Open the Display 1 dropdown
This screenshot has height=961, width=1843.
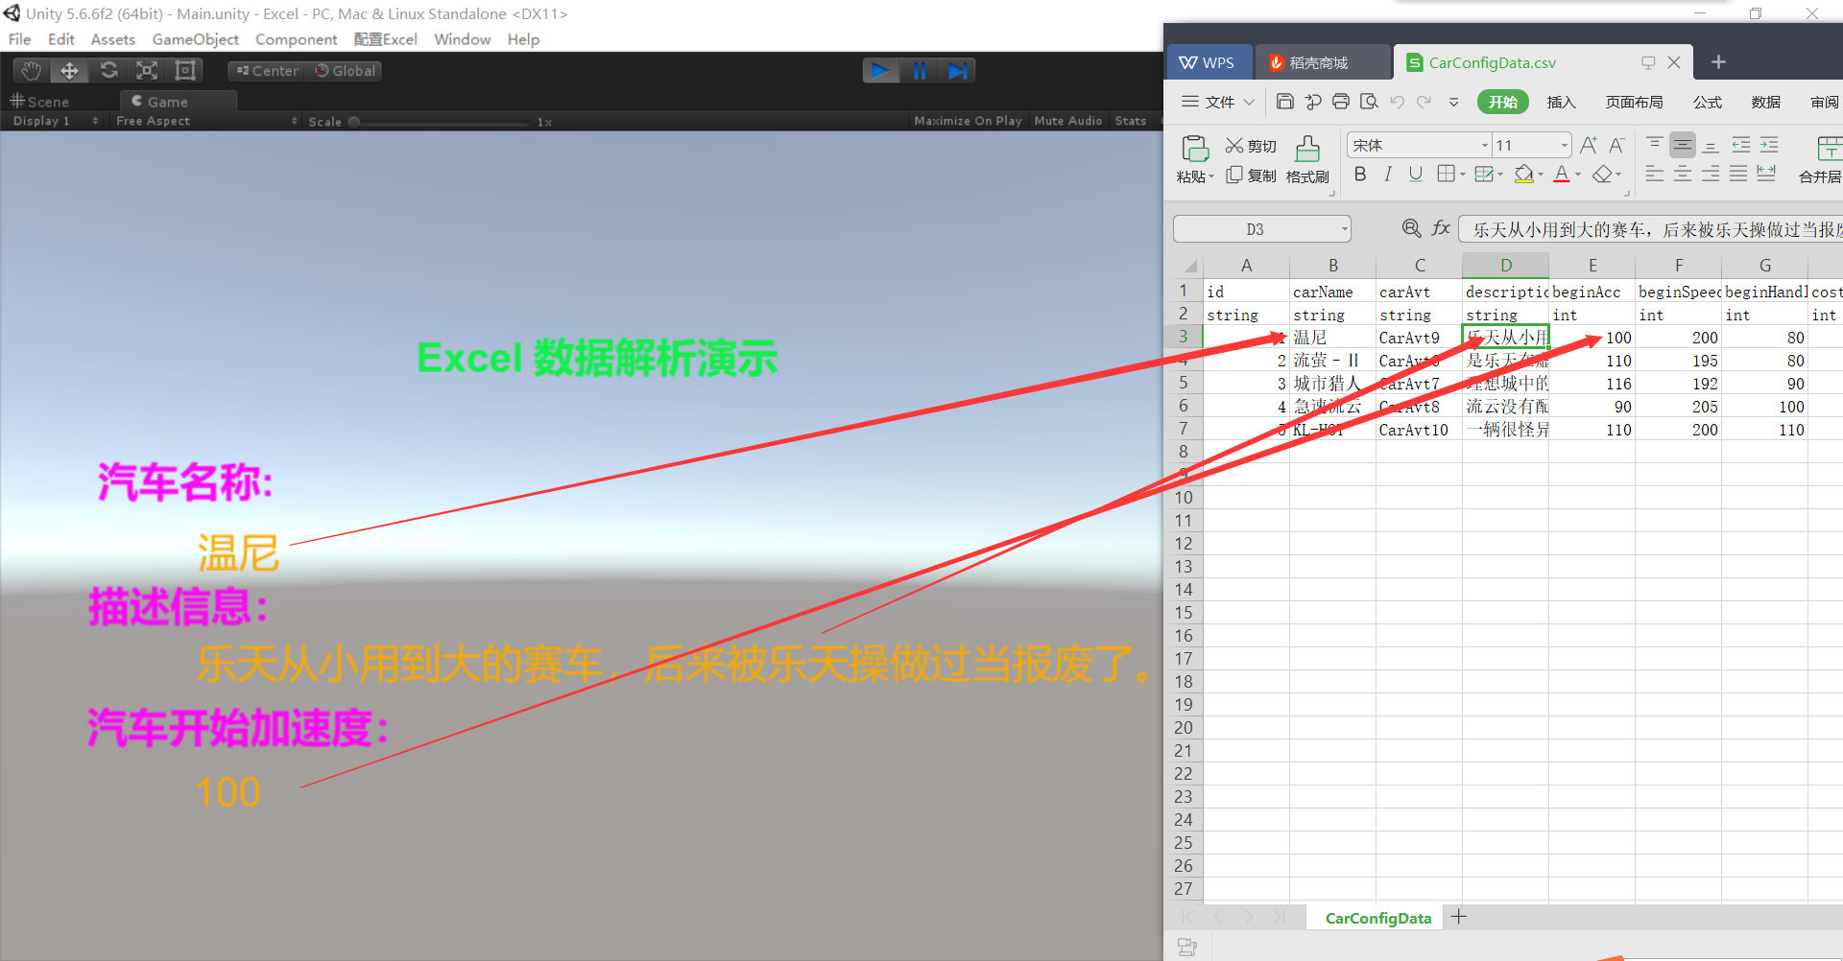point(55,121)
